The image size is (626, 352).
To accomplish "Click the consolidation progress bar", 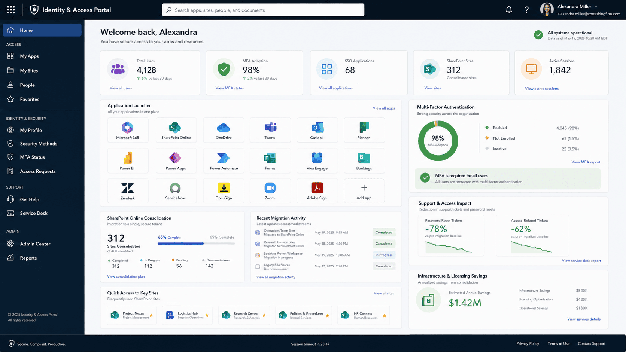I will (x=196, y=244).
